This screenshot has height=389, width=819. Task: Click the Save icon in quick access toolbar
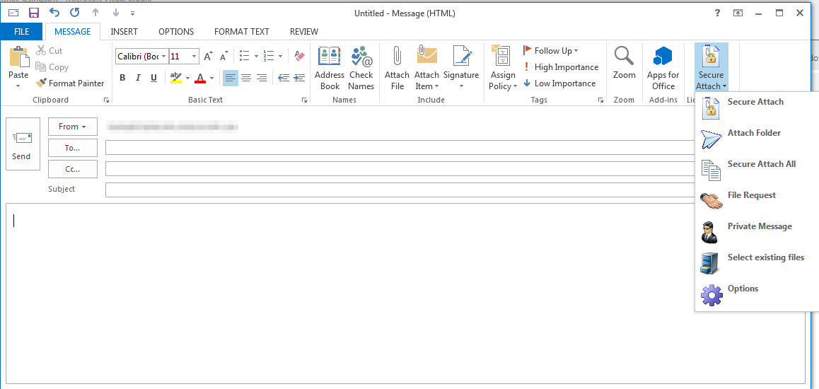(34, 13)
